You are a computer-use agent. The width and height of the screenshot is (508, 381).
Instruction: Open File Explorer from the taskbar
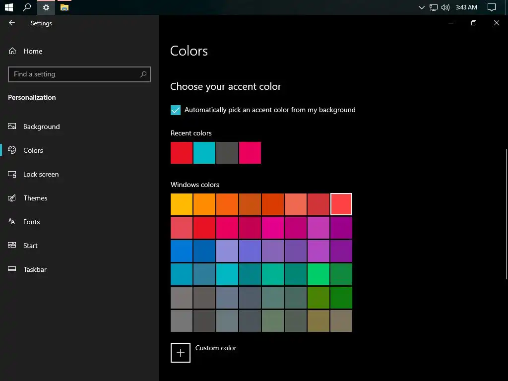coord(64,7)
